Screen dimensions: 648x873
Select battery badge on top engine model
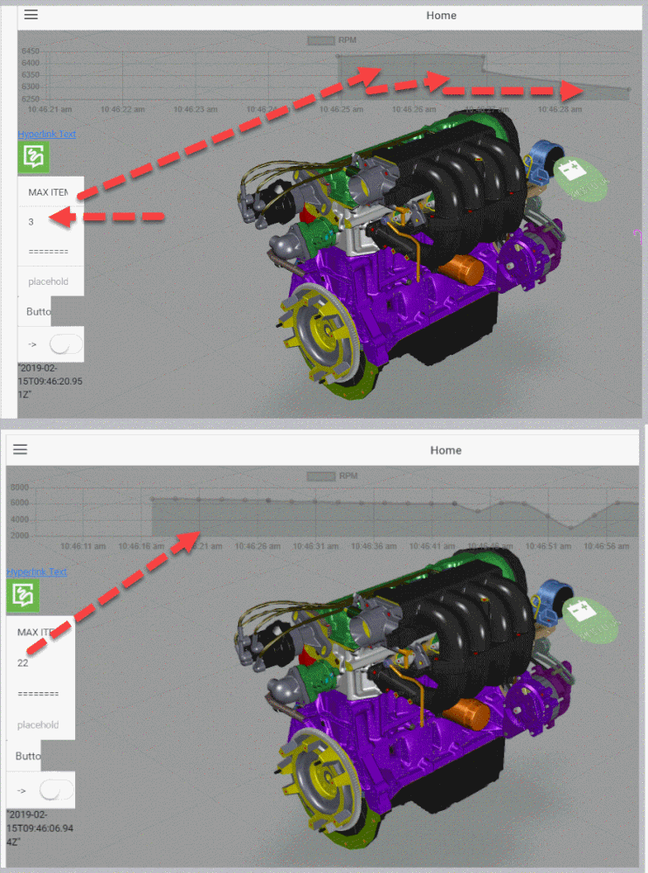coord(582,177)
